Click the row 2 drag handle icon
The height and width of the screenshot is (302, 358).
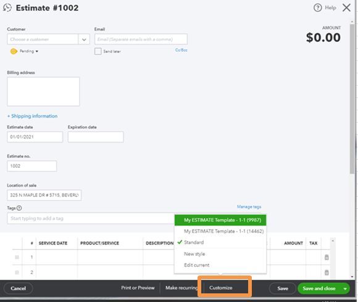tap(17, 272)
